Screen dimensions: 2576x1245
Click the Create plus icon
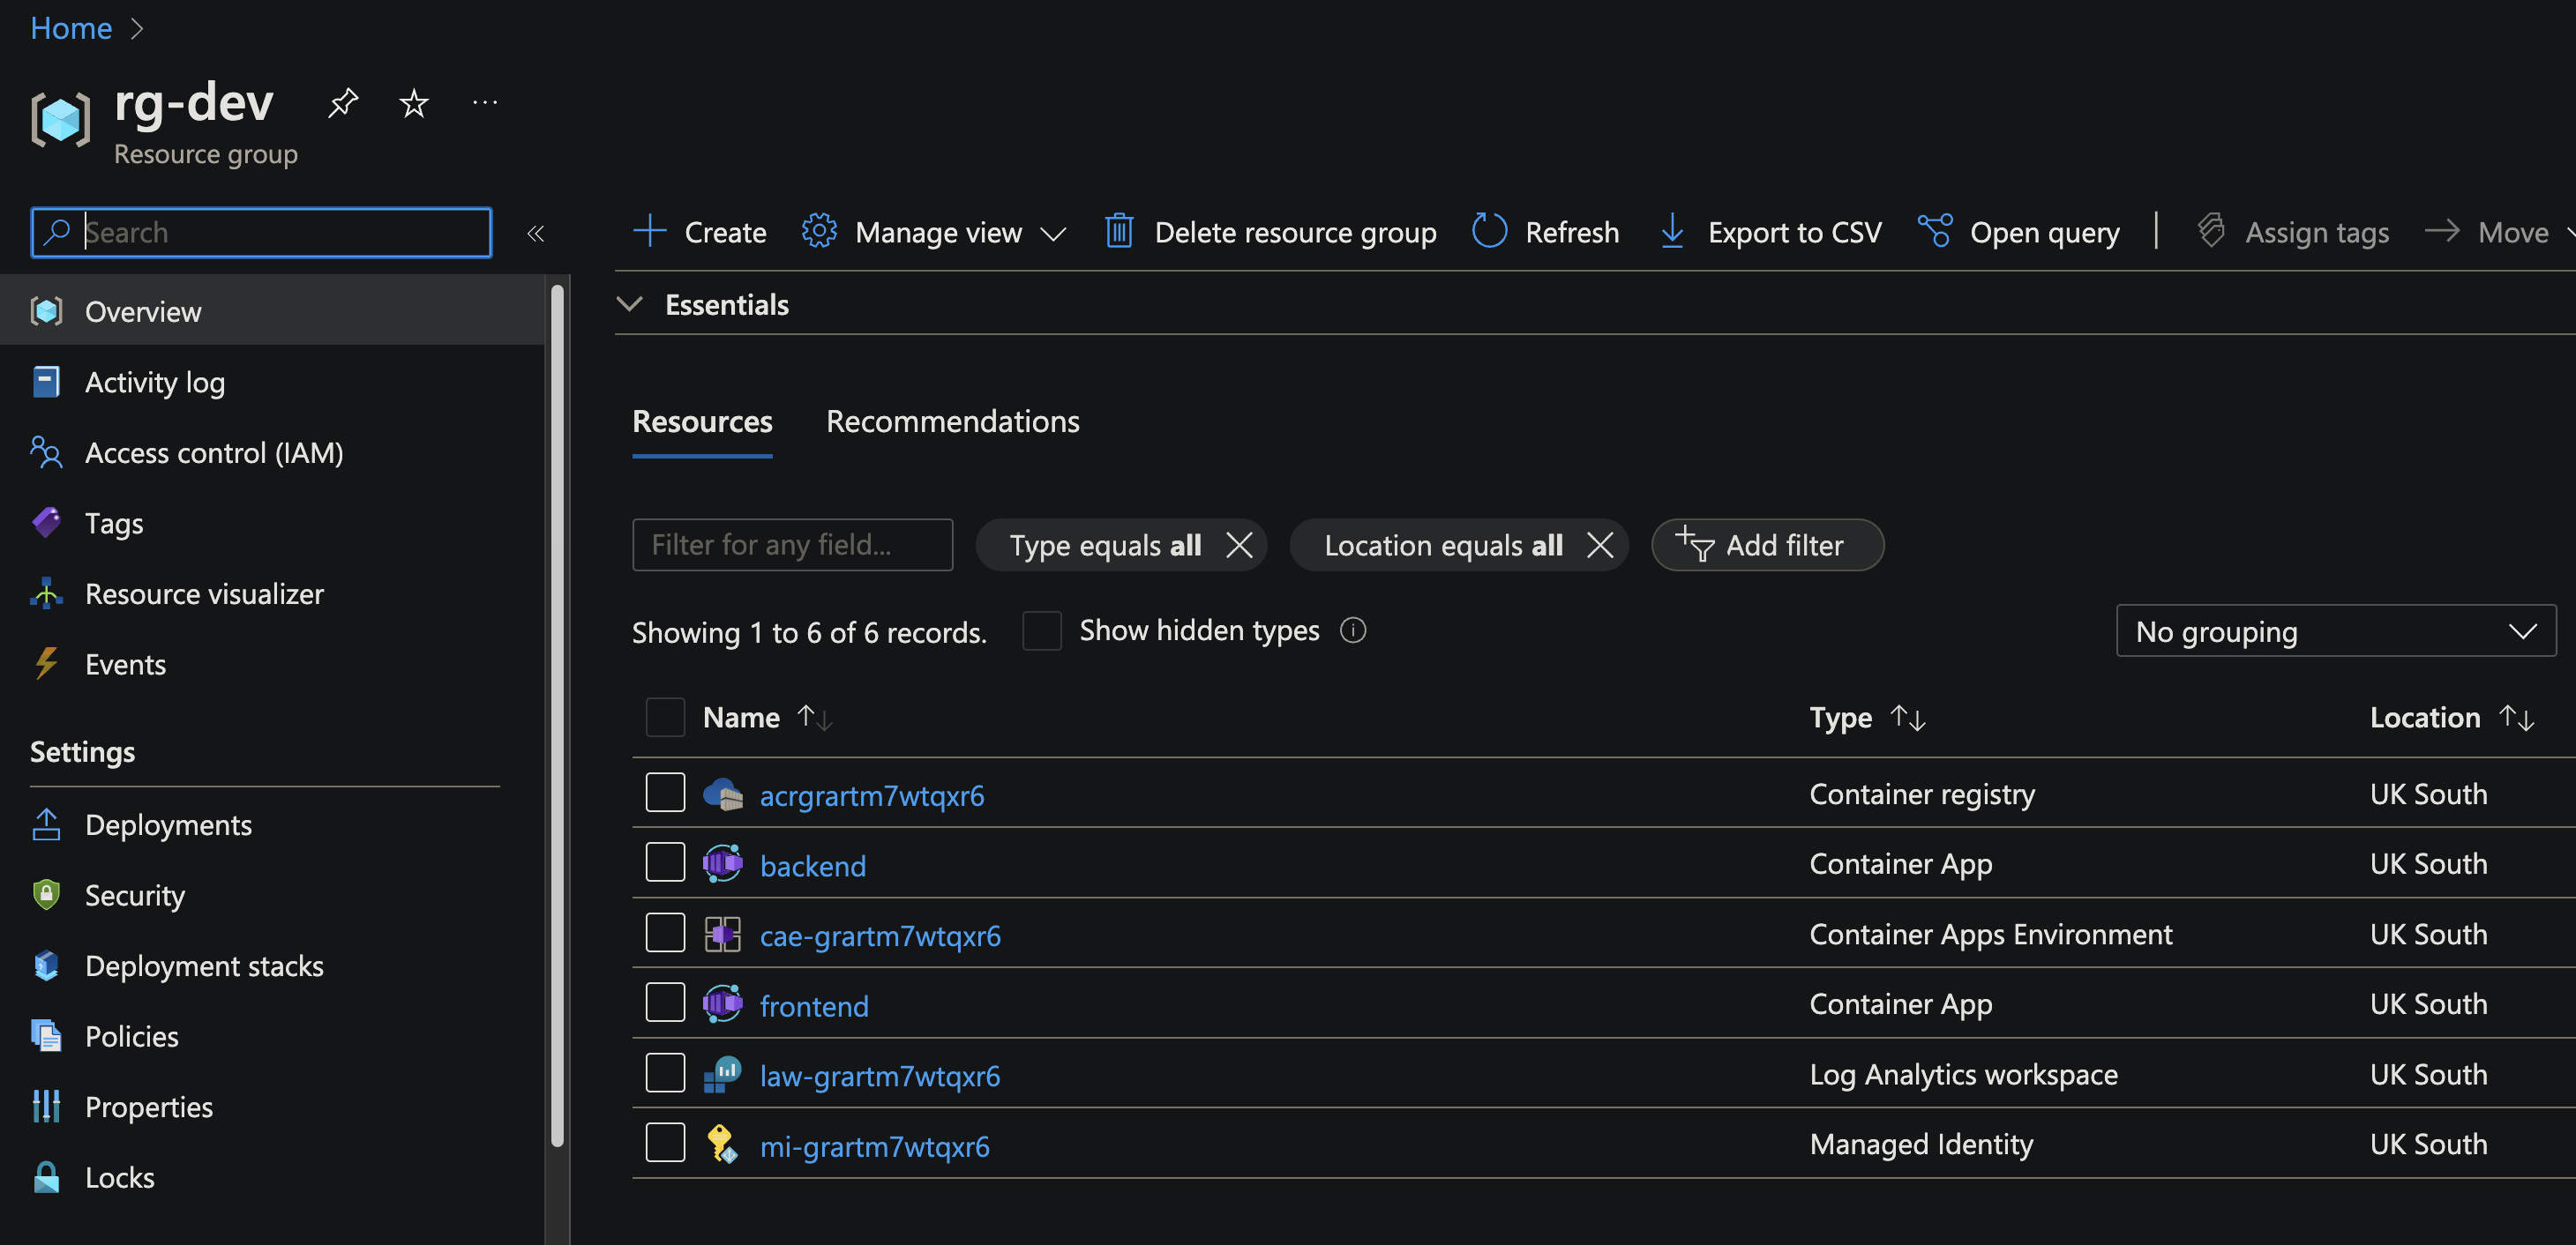tap(649, 231)
